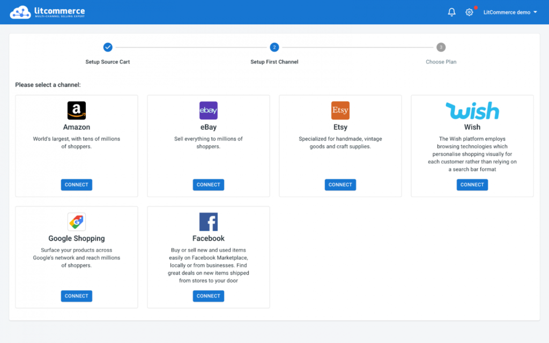Click the LitCommerce logo in header
The height and width of the screenshot is (343, 549).
click(47, 12)
